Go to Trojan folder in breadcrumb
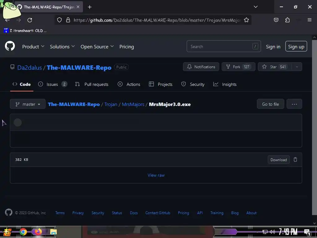The height and width of the screenshot is (238, 317). coord(111,104)
